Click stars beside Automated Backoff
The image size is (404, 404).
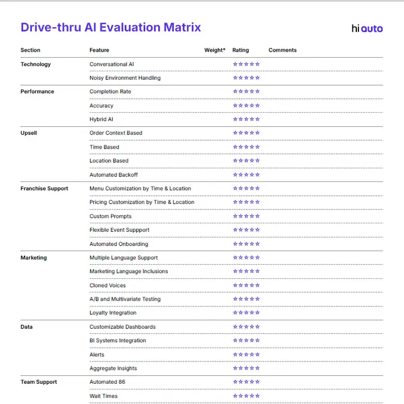(246, 175)
